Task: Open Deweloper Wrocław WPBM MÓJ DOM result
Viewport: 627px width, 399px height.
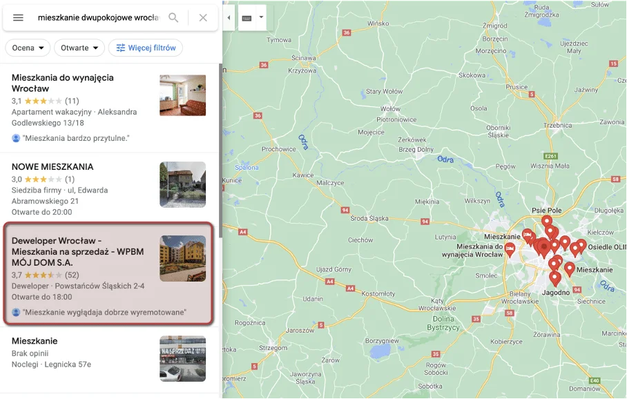Action: 108,273
